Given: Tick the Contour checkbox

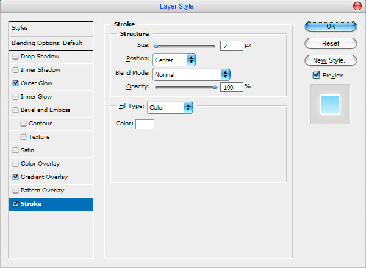Looking at the screenshot, I should (23, 124).
